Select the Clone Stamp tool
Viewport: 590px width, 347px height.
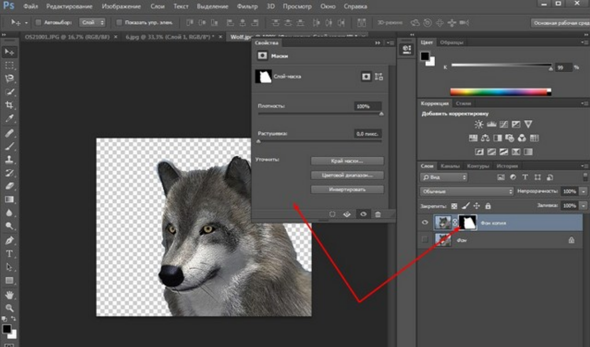point(9,159)
